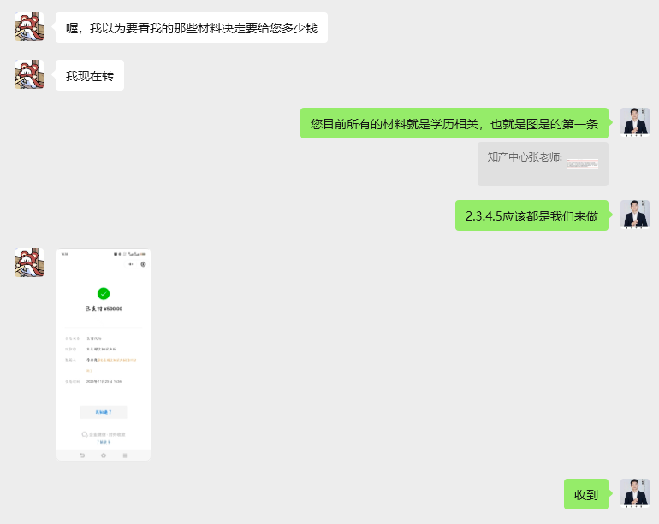Click the home icon at the screenshot's bottom

point(104,456)
